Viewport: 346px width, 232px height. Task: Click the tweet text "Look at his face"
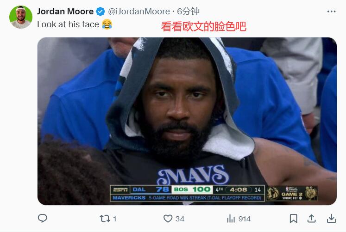click(68, 24)
